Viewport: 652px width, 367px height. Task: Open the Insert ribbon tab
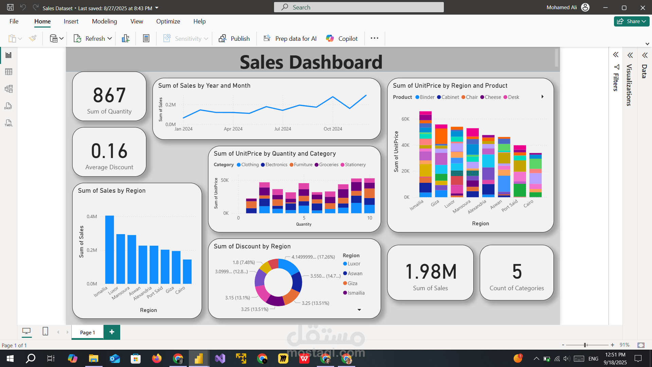(71, 21)
